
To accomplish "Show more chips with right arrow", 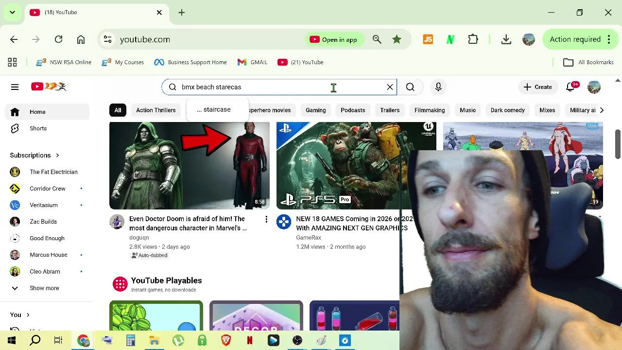I will click(x=602, y=110).
